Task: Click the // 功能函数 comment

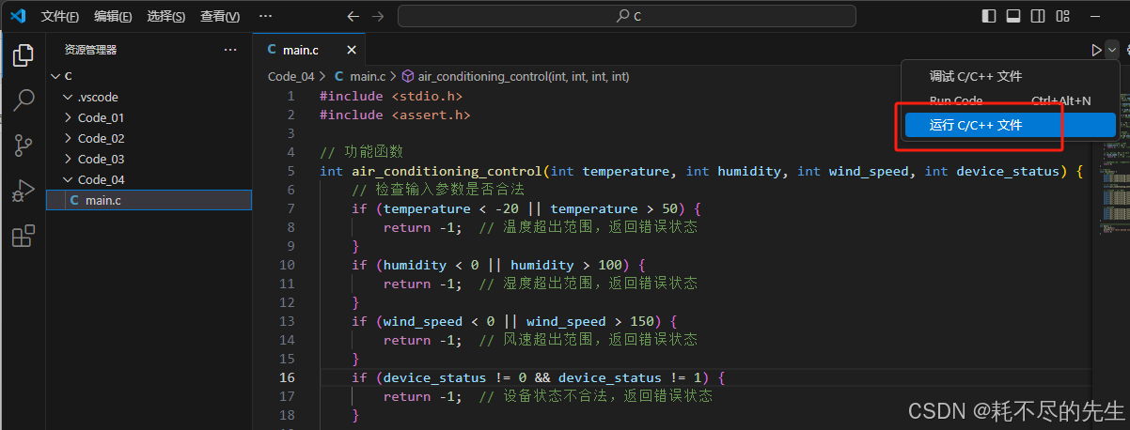Action: (x=361, y=152)
